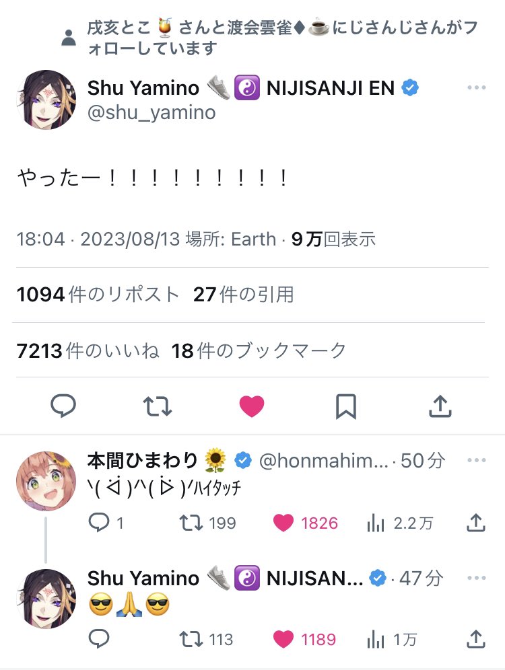Viewport: 505px width, 670px height.
Task: Bookmark the main tweet
Action: [345, 406]
